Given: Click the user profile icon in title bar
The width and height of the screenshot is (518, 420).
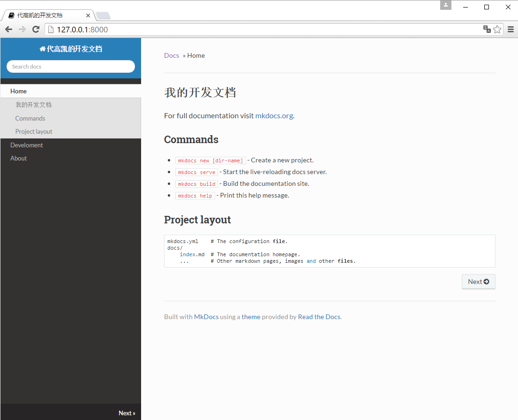Looking at the screenshot, I should [x=446, y=5].
